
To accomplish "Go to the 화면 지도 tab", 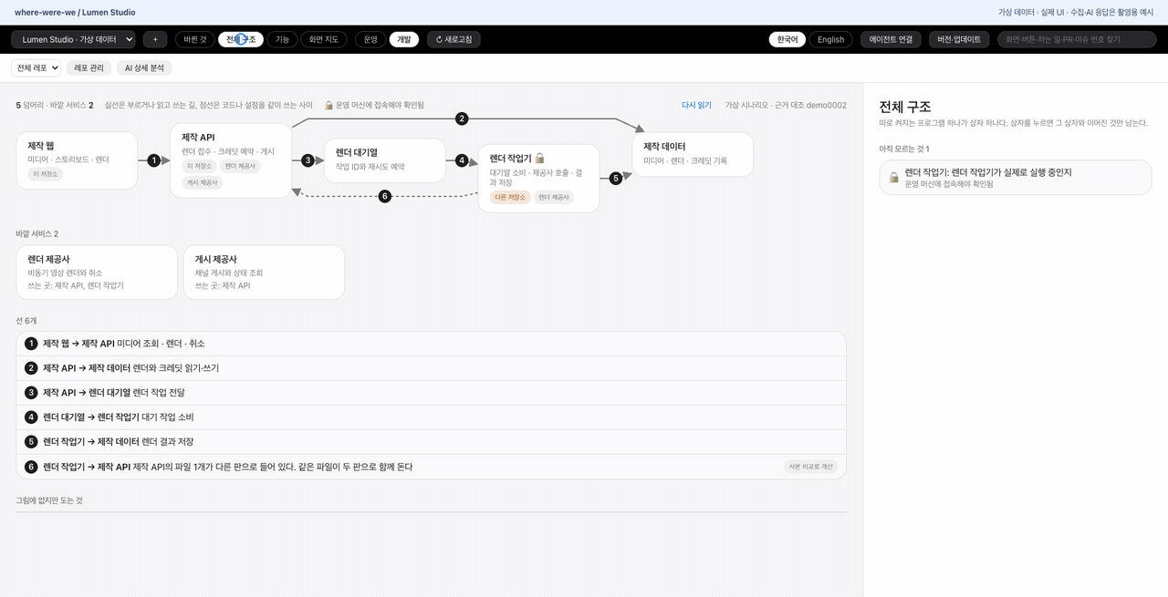I will [324, 39].
